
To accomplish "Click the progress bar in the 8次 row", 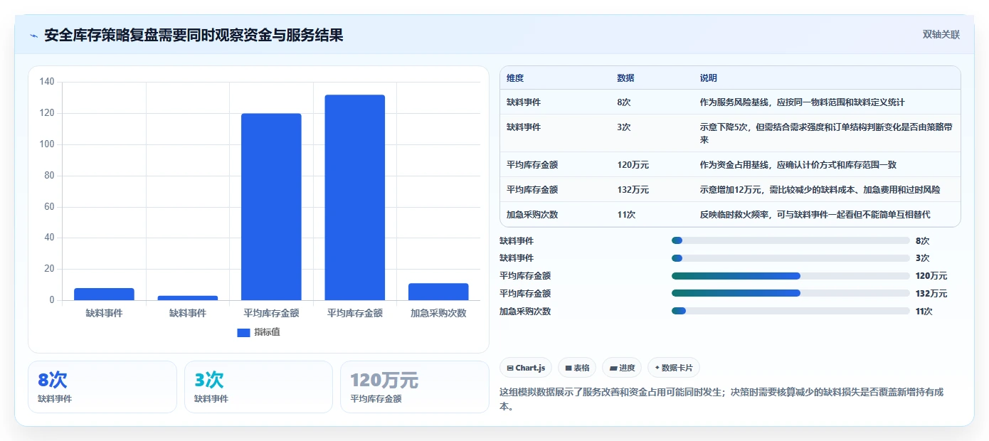I will 790,240.
